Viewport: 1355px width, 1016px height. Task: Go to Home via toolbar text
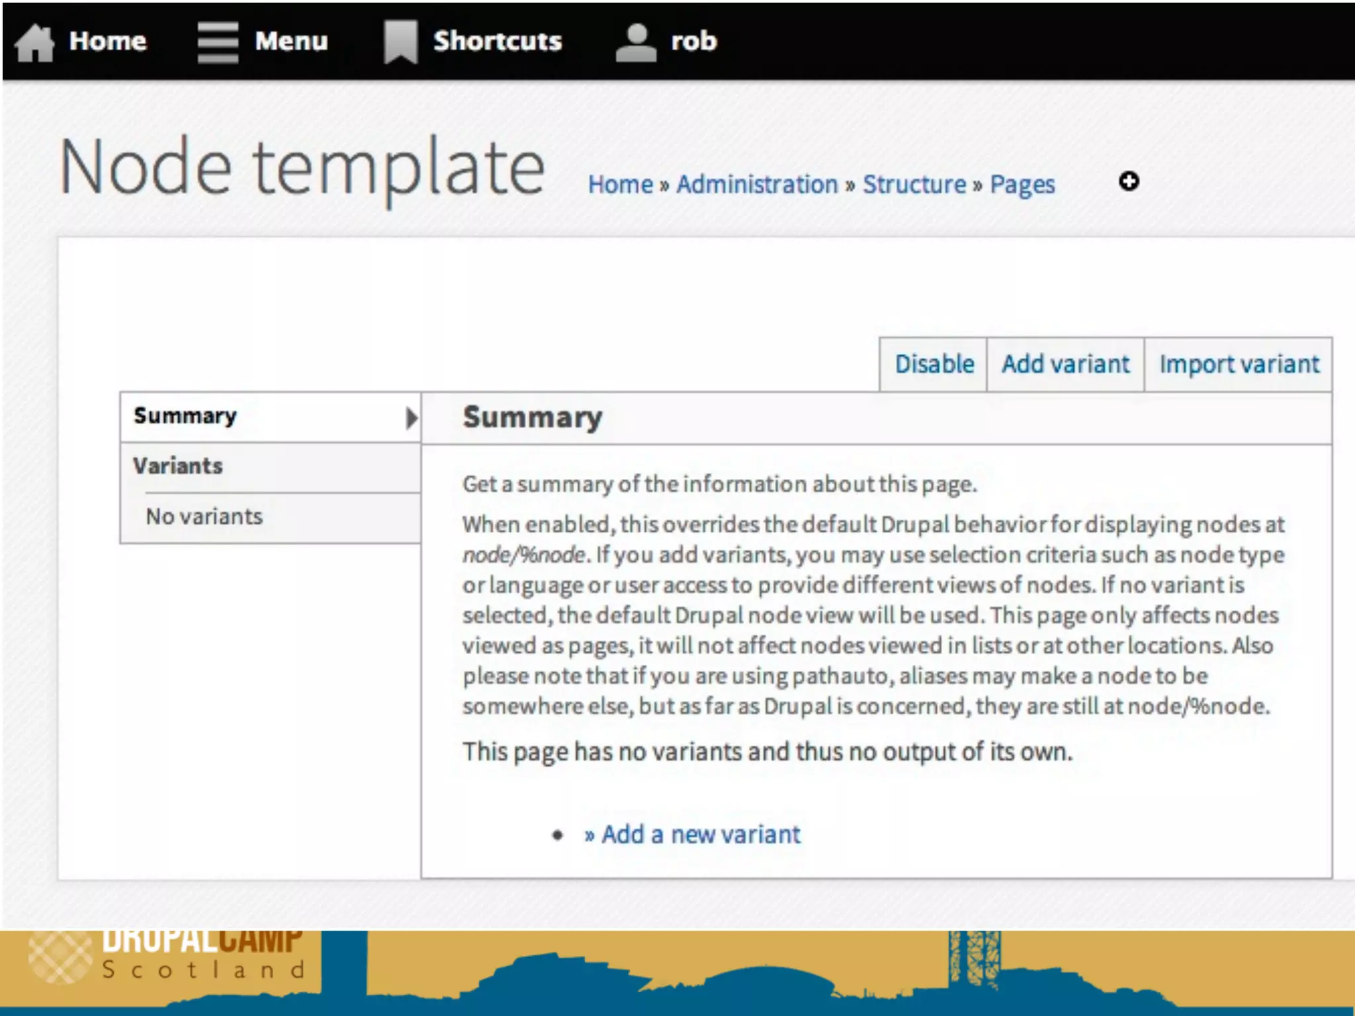coord(108,41)
